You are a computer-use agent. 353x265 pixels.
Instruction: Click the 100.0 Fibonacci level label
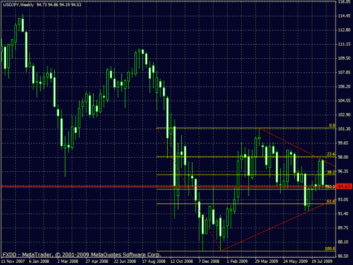click(x=330, y=249)
